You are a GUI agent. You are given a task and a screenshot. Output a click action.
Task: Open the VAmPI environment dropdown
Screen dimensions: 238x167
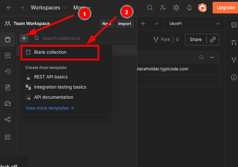pos(194,24)
